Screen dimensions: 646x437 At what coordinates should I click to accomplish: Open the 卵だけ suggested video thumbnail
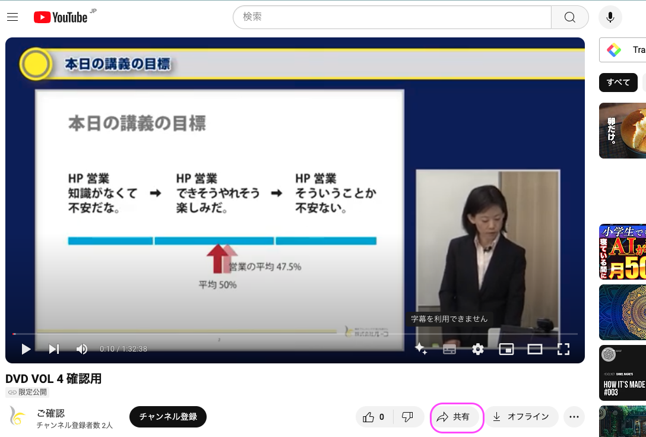(x=622, y=131)
